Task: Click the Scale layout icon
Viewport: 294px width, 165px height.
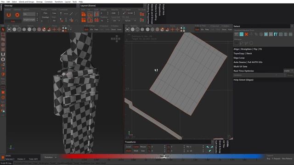Action: [x=96, y=14]
